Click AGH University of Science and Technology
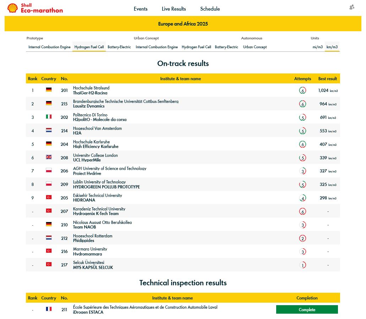 (x=110, y=169)
